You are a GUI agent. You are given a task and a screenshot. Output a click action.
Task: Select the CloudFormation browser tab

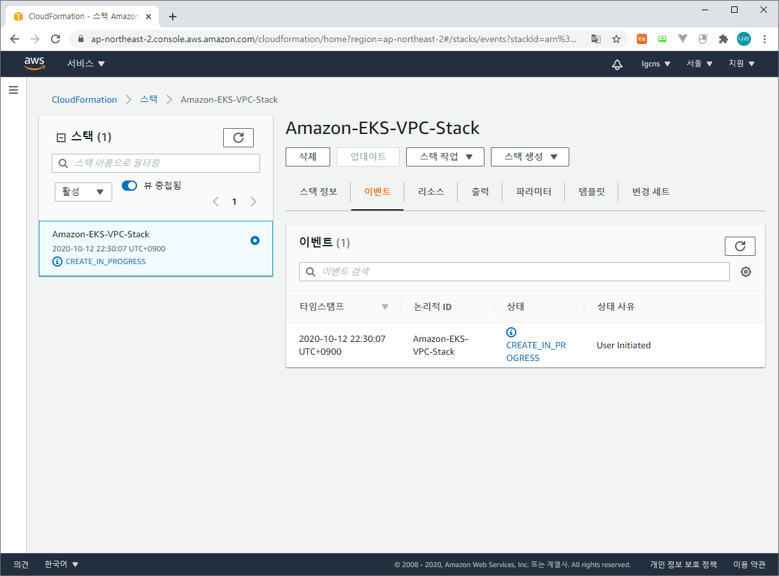coord(83,17)
